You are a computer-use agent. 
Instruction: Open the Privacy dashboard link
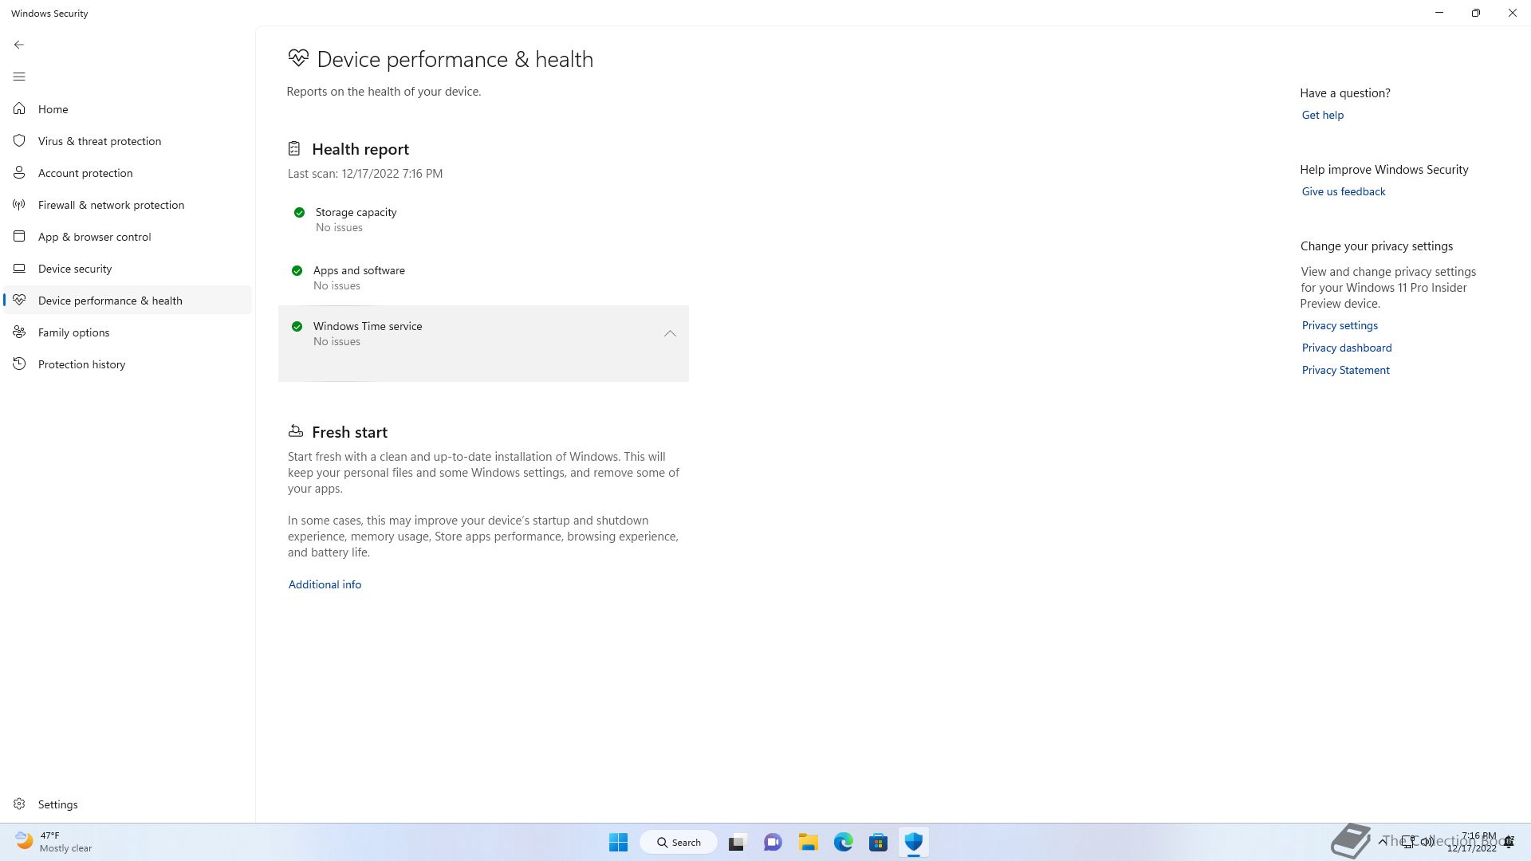click(x=1346, y=348)
